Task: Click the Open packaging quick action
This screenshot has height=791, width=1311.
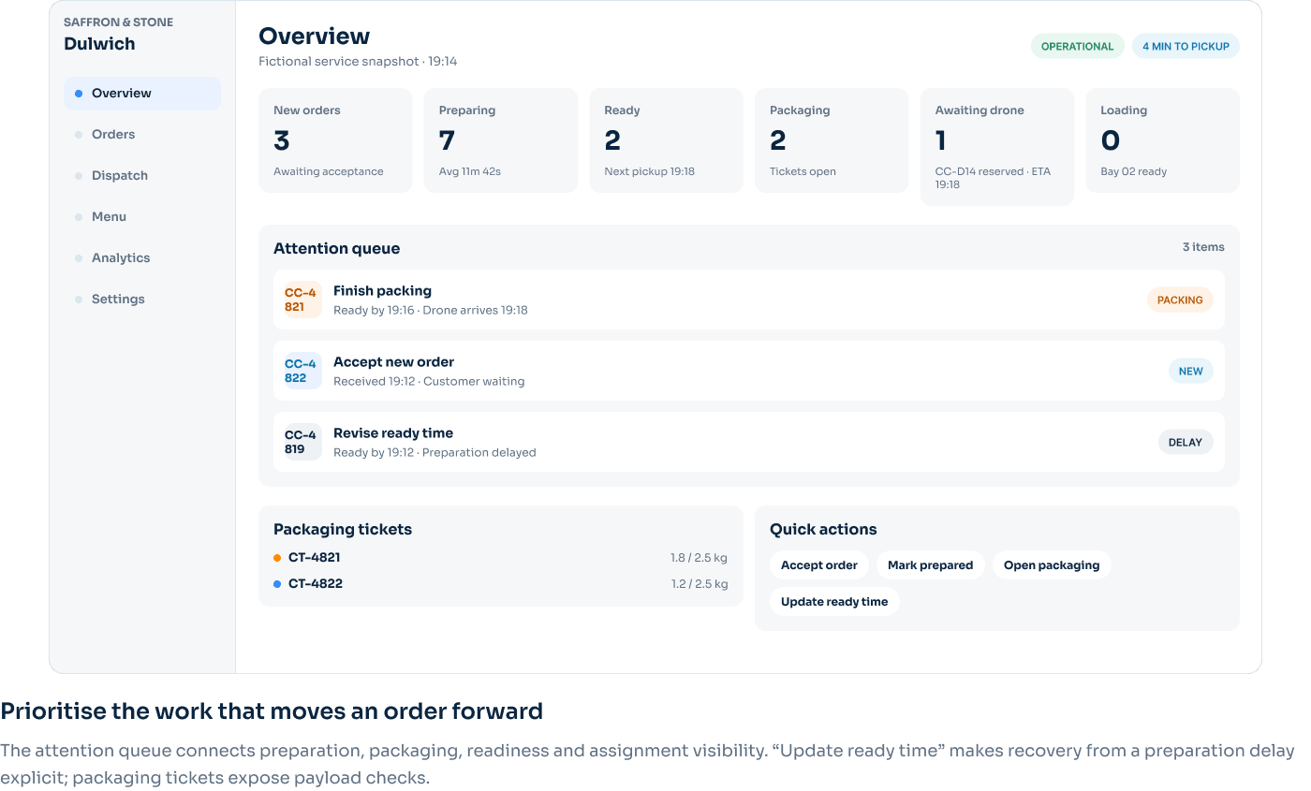Action: point(1052,565)
